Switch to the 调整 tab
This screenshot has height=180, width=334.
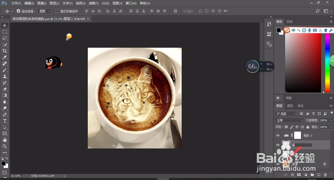(289, 98)
